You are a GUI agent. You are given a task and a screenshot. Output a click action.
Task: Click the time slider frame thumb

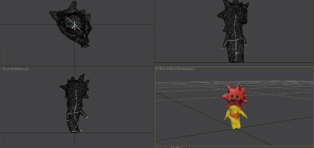coord(175,147)
